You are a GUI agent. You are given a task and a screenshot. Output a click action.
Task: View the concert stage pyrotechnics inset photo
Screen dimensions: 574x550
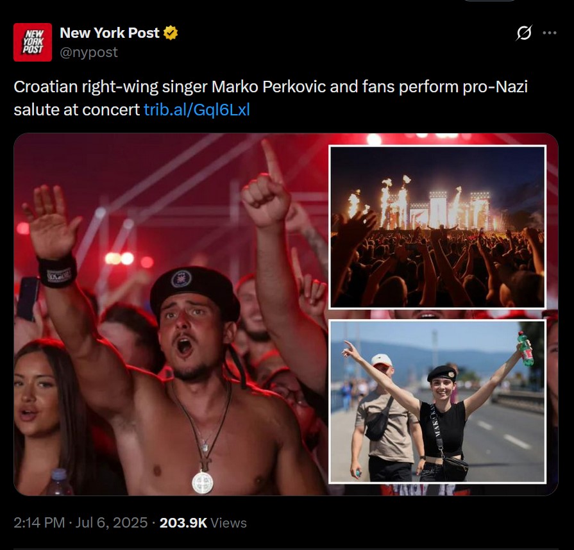(437, 227)
